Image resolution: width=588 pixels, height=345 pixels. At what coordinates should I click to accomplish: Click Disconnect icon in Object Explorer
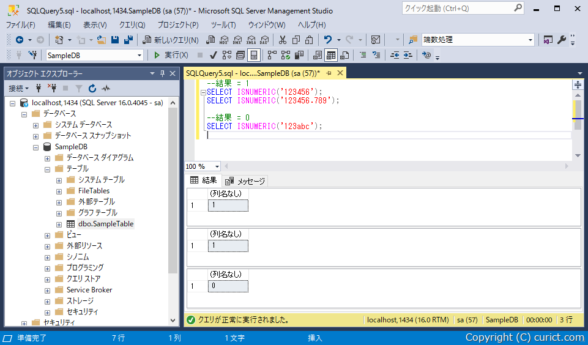click(52, 89)
